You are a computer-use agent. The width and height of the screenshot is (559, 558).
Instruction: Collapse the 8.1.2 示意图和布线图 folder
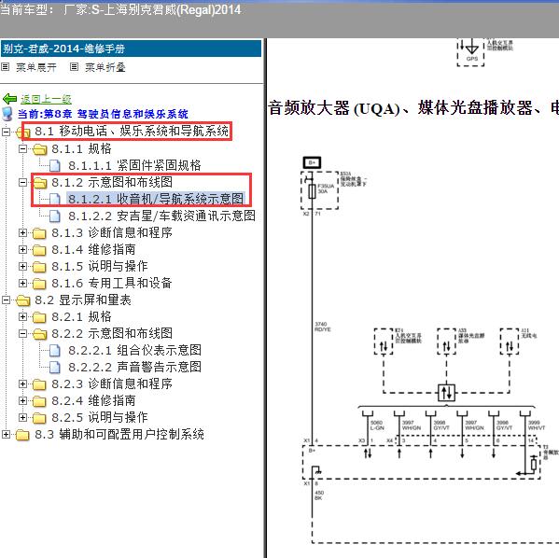tap(22, 183)
